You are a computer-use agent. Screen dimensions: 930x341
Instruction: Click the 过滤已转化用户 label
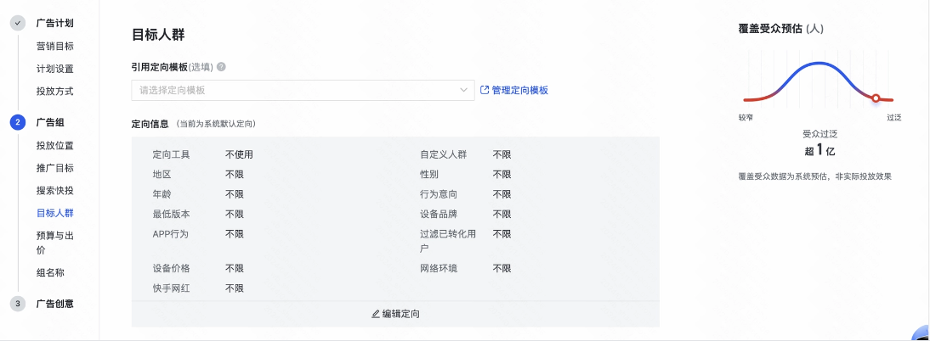pyautogui.click(x=448, y=241)
